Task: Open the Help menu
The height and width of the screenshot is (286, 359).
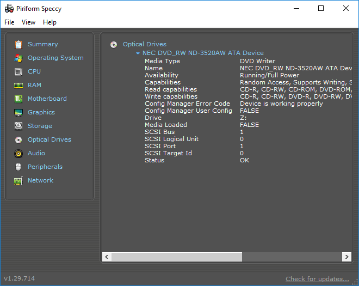Action: point(49,22)
